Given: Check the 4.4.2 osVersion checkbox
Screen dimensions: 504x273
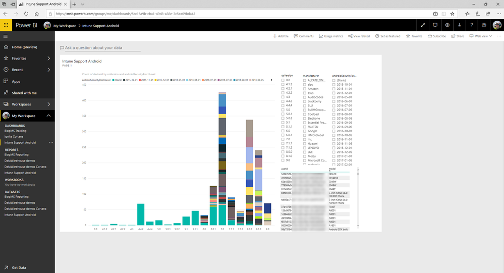Looking at the screenshot, I should (x=283, y=101).
